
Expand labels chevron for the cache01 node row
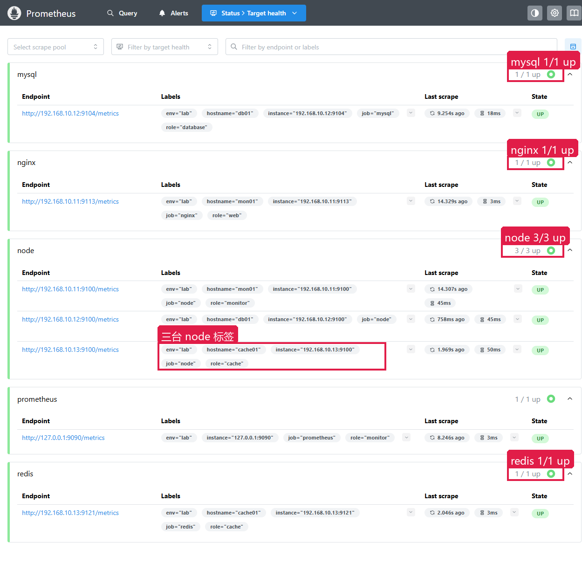(411, 349)
